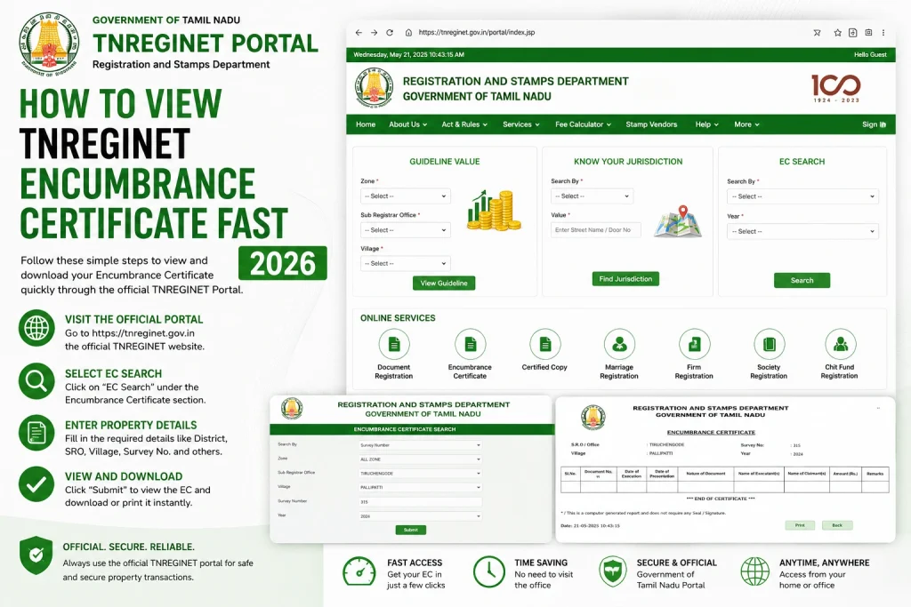The image size is (911, 607).
Task: Open the browser three-dot menu
Action: pos(883,33)
